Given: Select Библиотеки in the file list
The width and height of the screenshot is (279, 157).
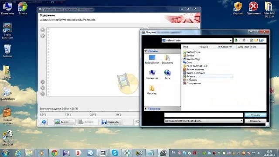Looking at the screenshot, I should tap(192, 52).
